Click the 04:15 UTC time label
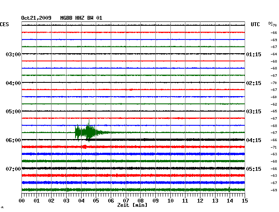Viewport: 279px width, 212px height. tap(254, 140)
